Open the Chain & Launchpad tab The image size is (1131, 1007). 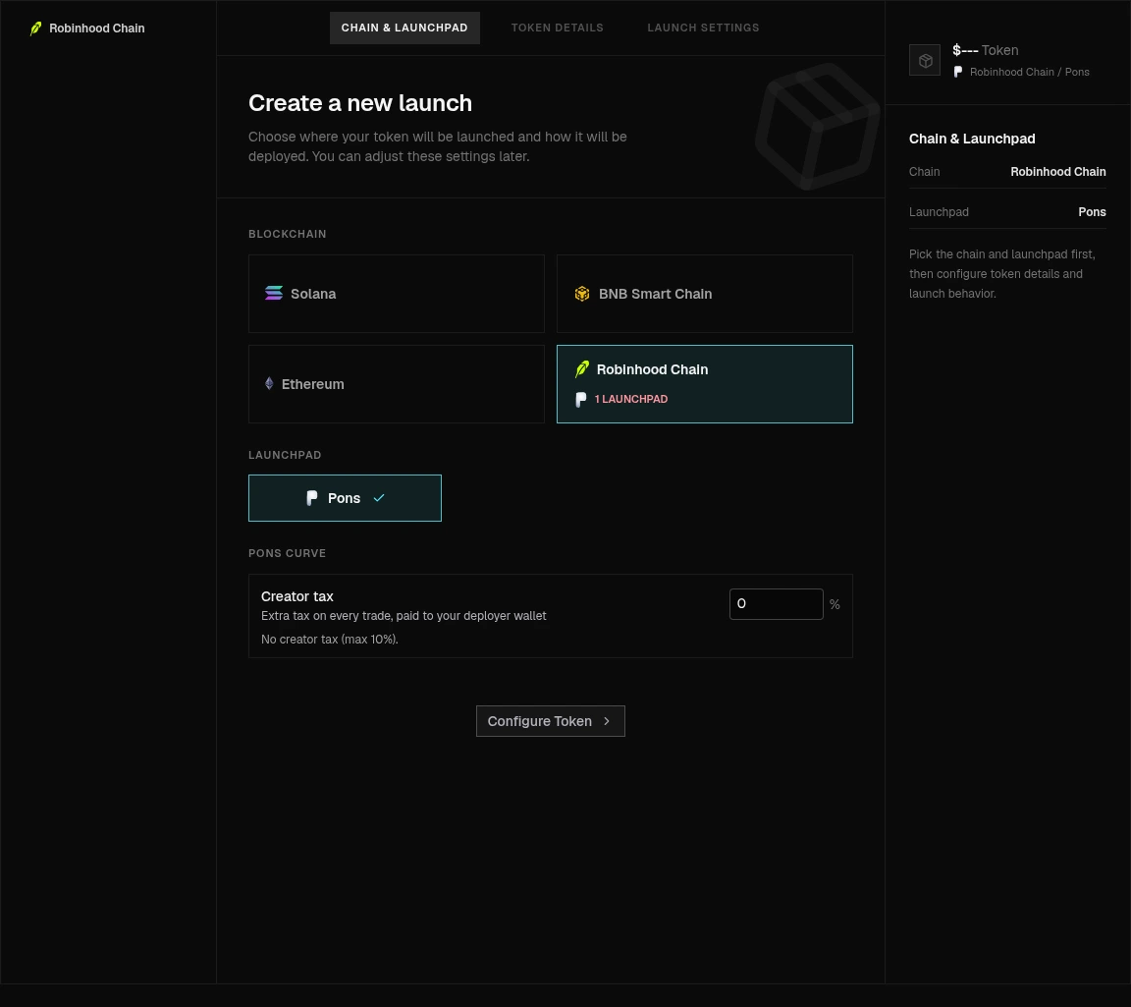pyautogui.click(x=404, y=28)
